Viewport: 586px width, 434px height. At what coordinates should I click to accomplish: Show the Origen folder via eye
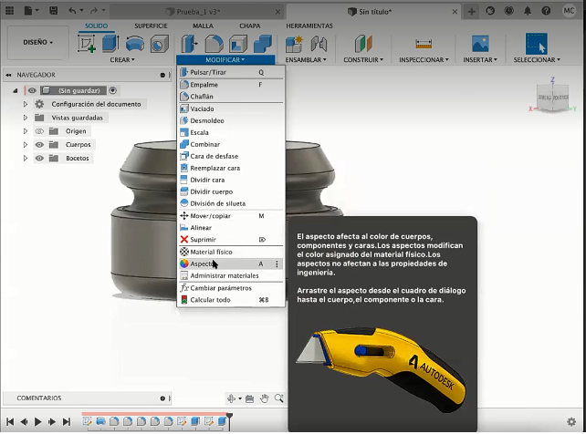point(39,131)
